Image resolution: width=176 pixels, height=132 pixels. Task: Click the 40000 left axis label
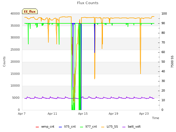pyautogui.click(x=15, y=13)
